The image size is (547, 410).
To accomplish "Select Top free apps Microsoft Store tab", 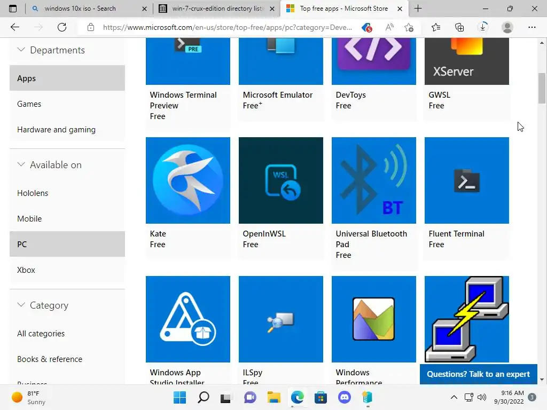I will (x=343, y=9).
